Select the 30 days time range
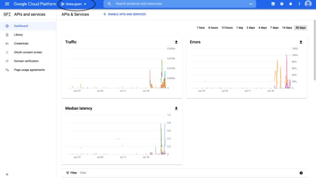 [300, 28]
